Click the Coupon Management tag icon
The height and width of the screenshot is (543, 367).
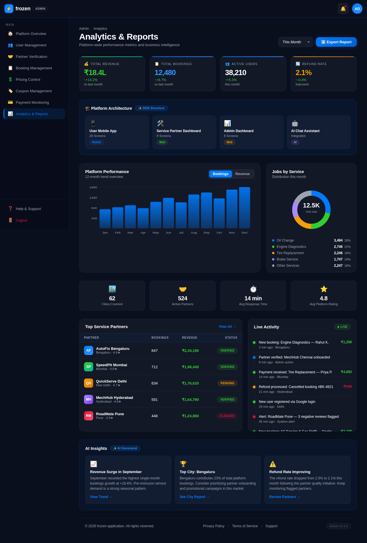(10, 91)
